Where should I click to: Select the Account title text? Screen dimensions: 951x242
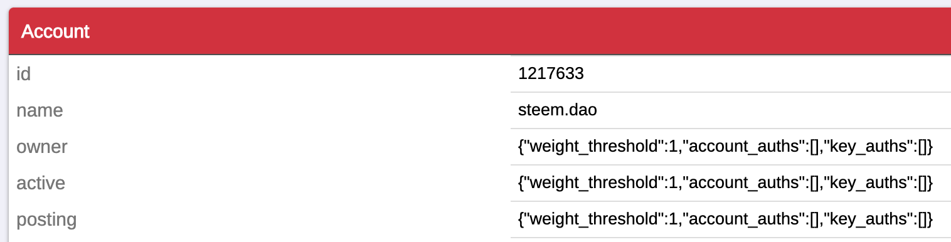[x=55, y=31]
